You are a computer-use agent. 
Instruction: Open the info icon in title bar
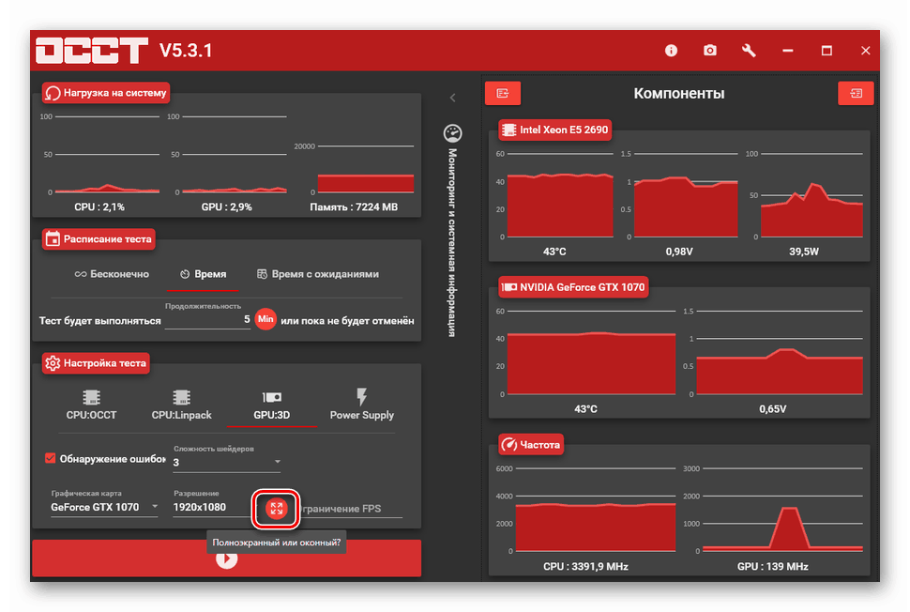[671, 51]
